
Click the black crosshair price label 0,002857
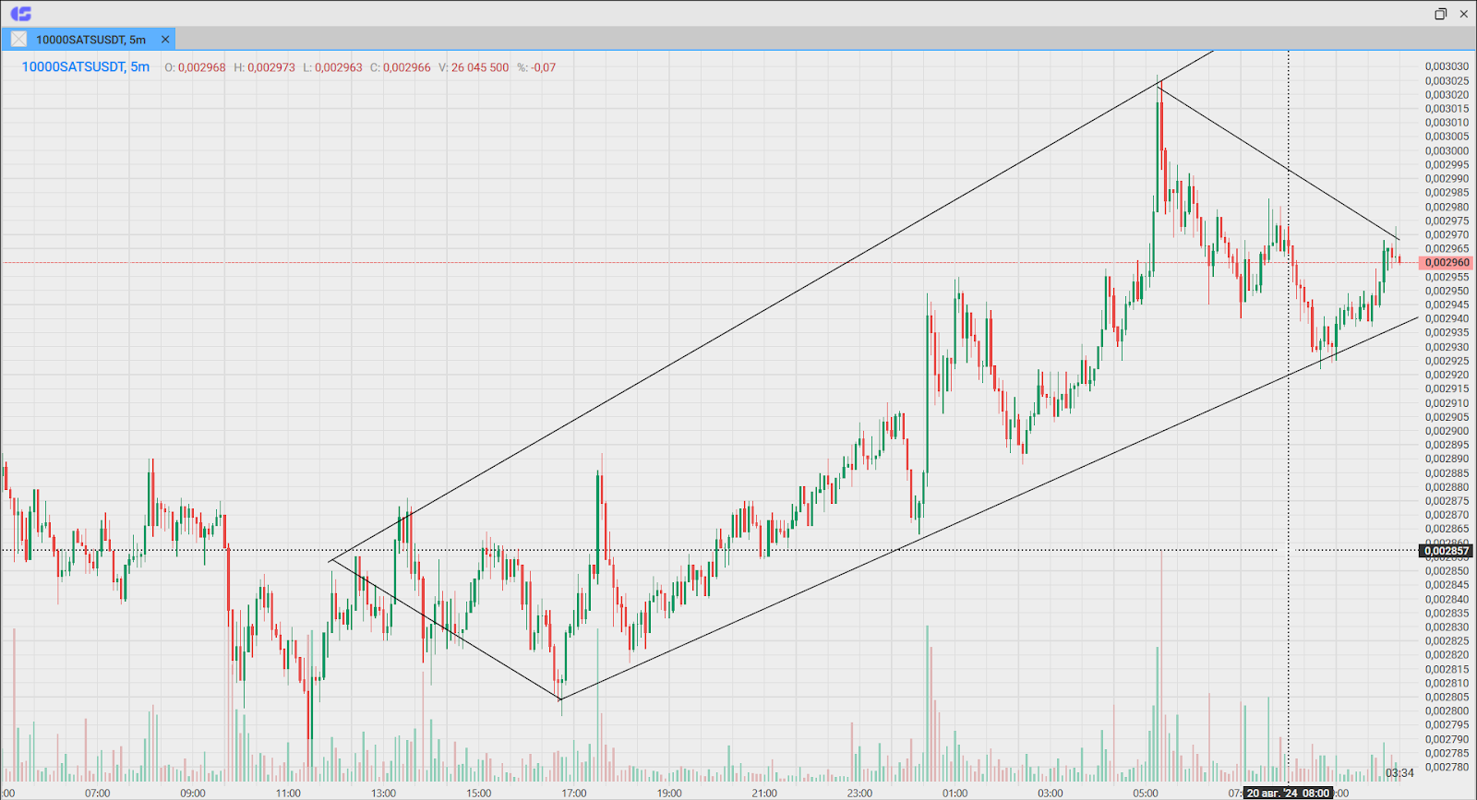coord(1446,551)
